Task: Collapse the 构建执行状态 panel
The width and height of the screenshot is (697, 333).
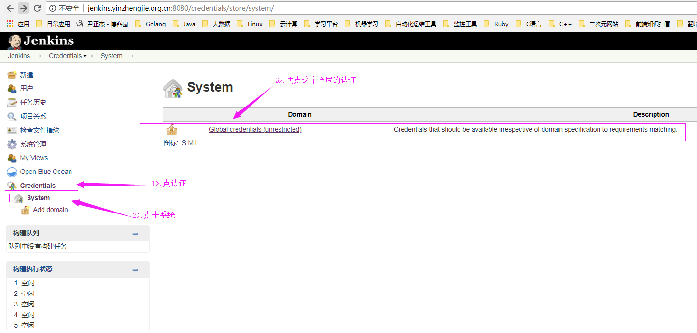Action: tap(135, 269)
